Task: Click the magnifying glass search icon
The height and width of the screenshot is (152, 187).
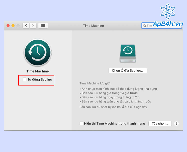Action: (x=145, y=26)
